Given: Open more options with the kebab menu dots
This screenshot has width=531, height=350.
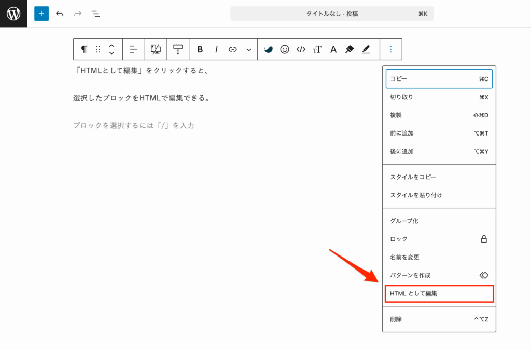Looking at the screenshot, I should pos(390,49).
